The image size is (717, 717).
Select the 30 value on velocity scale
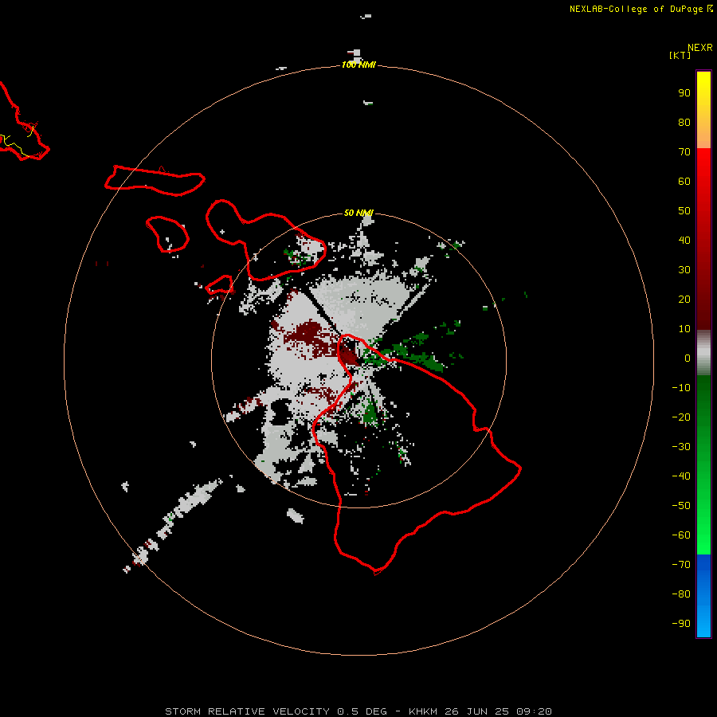tap(684, 270)
